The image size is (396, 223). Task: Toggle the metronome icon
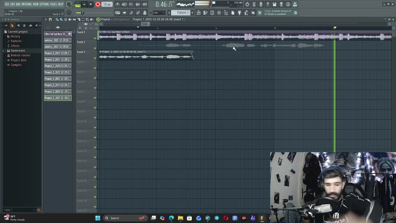118,4
